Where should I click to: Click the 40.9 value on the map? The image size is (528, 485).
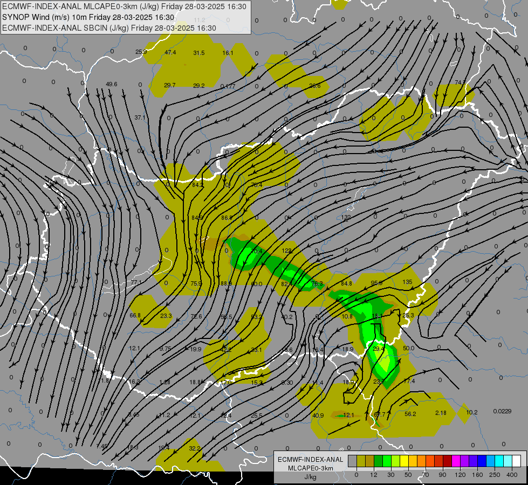[318, 415]
